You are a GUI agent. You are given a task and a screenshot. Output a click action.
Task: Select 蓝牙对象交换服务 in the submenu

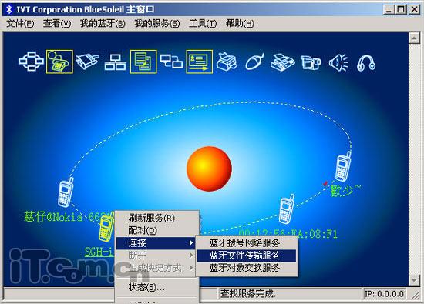[x=247, y=268]
